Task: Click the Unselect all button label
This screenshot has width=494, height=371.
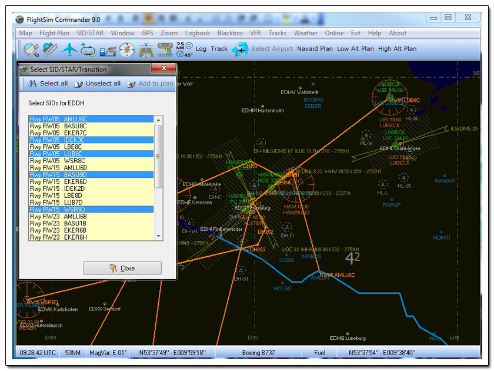Action: click(103, 84)
